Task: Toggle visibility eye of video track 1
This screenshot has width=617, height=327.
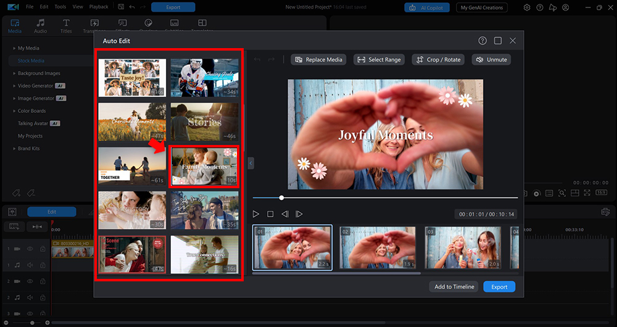Action: pyautogui.click(x=30, y=249)
